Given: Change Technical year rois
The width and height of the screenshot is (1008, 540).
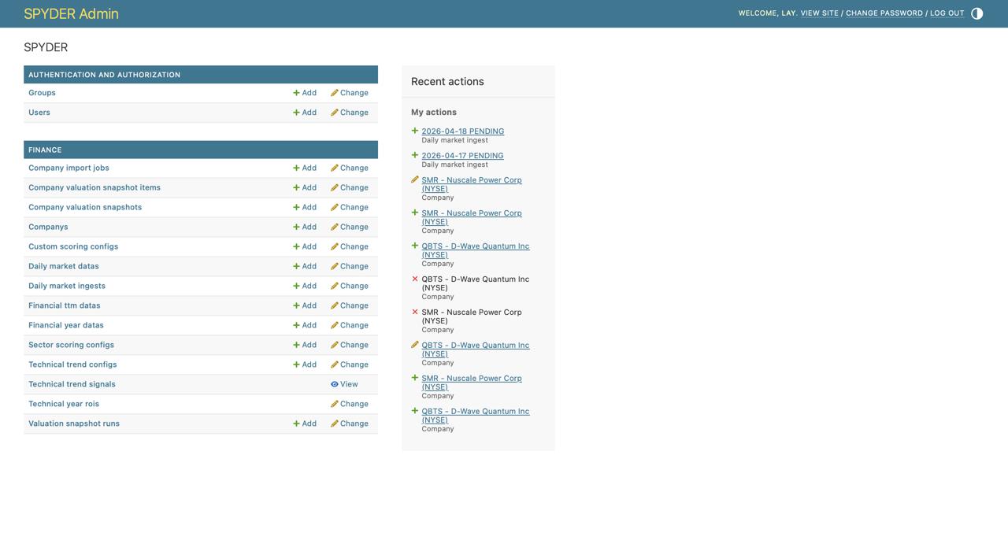Looking at the screenshot, I should (350, 404).
